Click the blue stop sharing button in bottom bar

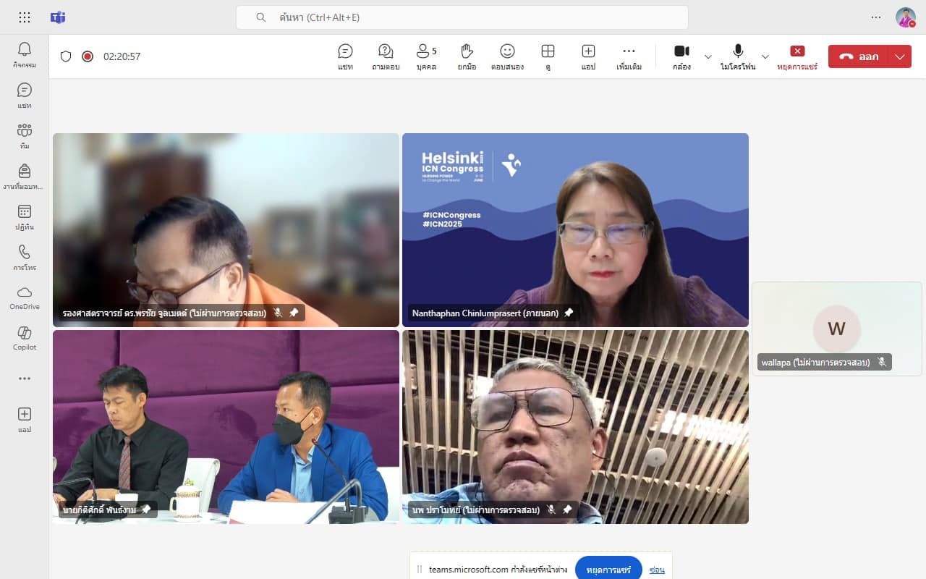(x=608, y=569)
